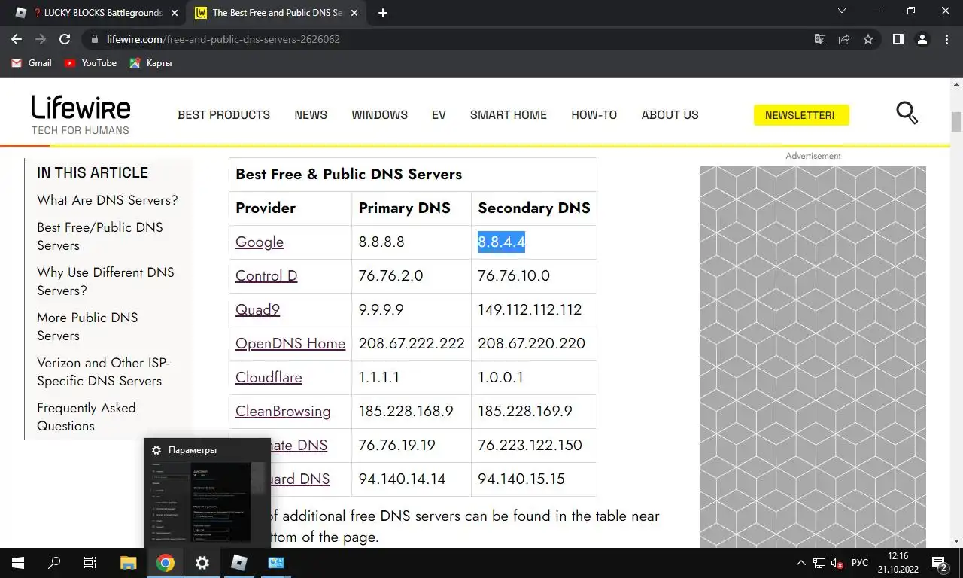Reload the Lifewire page
Screen dimensions: 963x578
(x=65, y=39)
